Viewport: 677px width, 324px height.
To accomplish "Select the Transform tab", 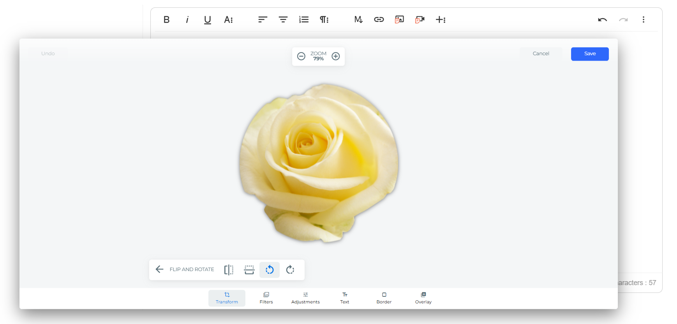I will tap(227, 298).
